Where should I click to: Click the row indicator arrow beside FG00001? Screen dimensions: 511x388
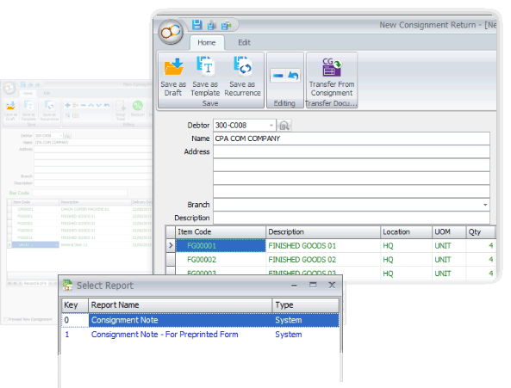click(171, 245)
